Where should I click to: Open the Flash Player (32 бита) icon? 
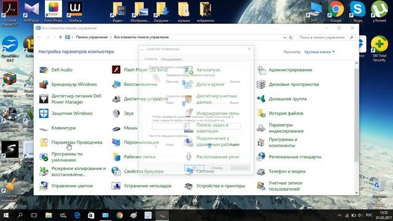(x=116, y=69)
